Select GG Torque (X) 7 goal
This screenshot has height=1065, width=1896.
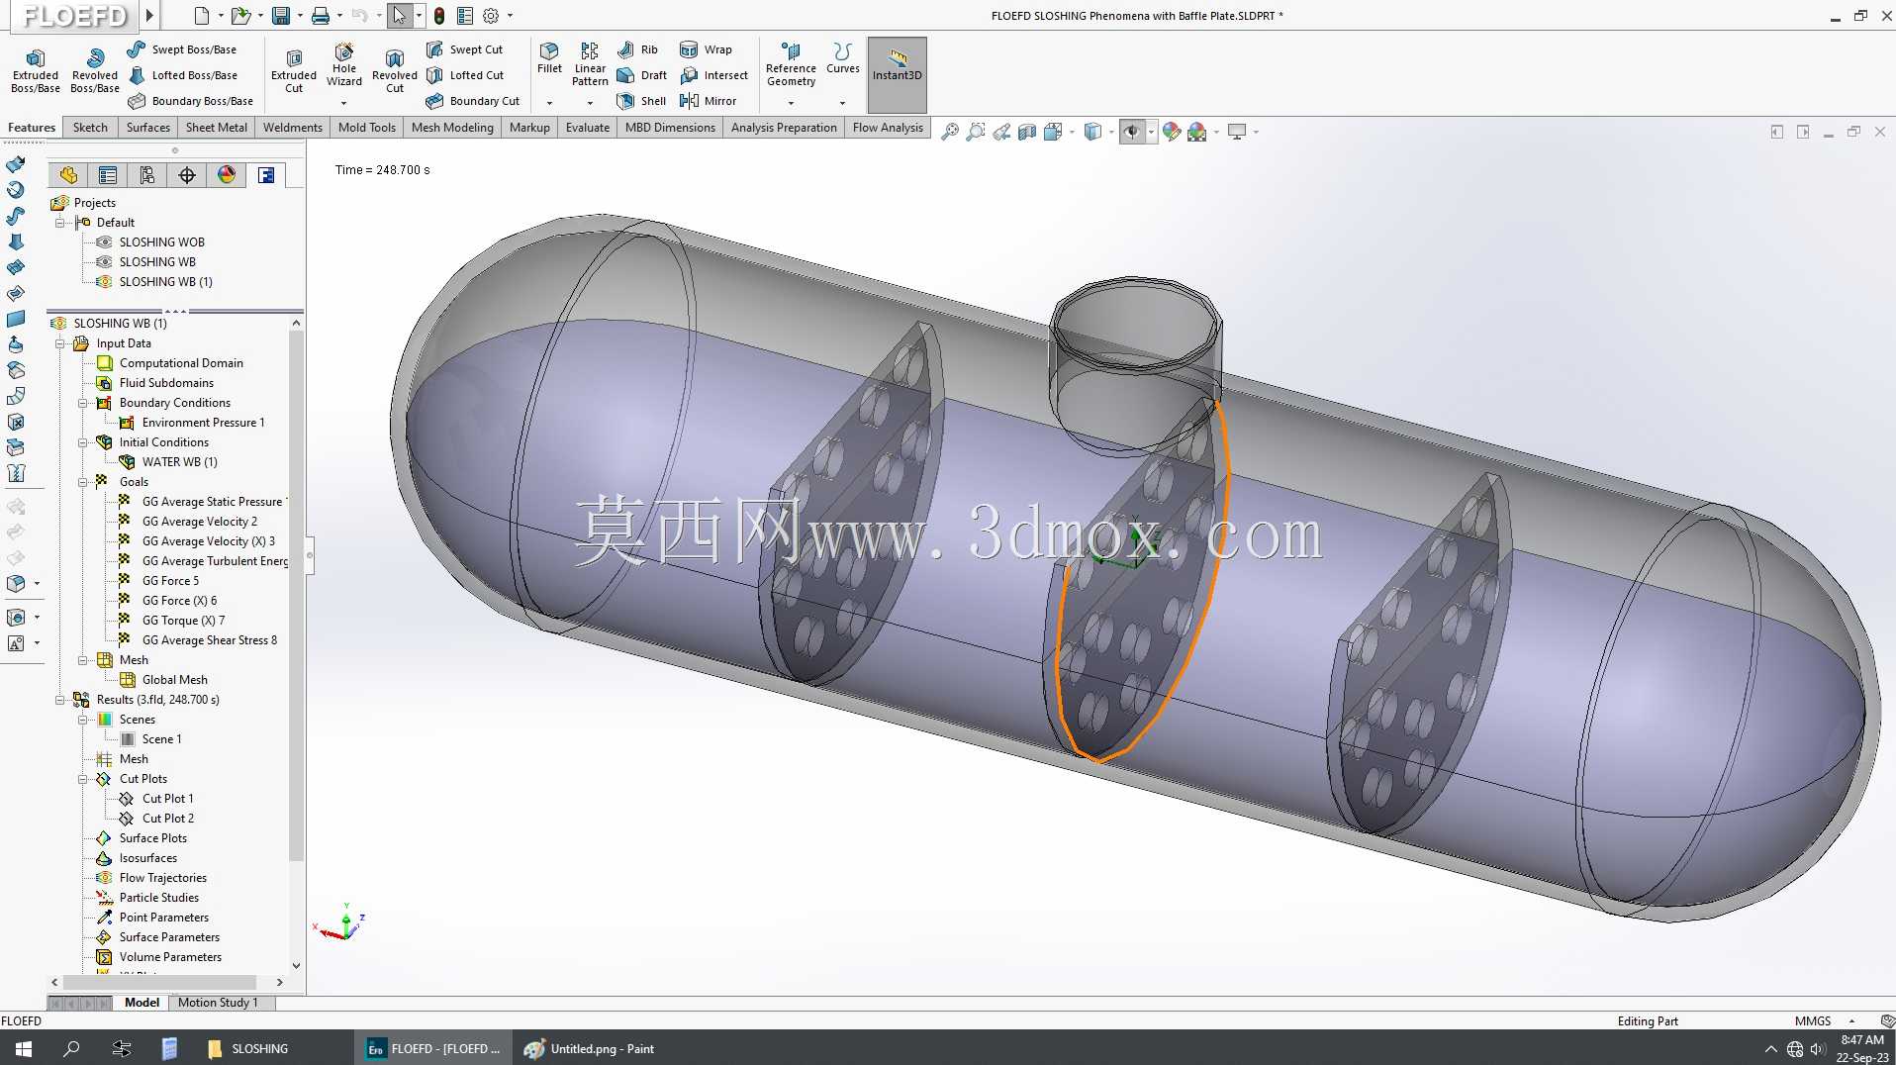point(183,621)
